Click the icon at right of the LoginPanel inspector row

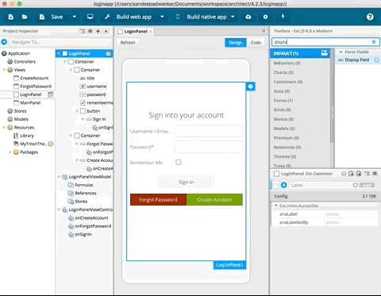point(109,54)
